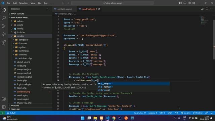The height and width of the screenshot is (121, 215).
Task: Toggle the bottom panel layout icon
Action: click(x=185, y=3)
